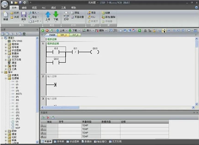Open the 符号表 tab at the bottom

59,141
